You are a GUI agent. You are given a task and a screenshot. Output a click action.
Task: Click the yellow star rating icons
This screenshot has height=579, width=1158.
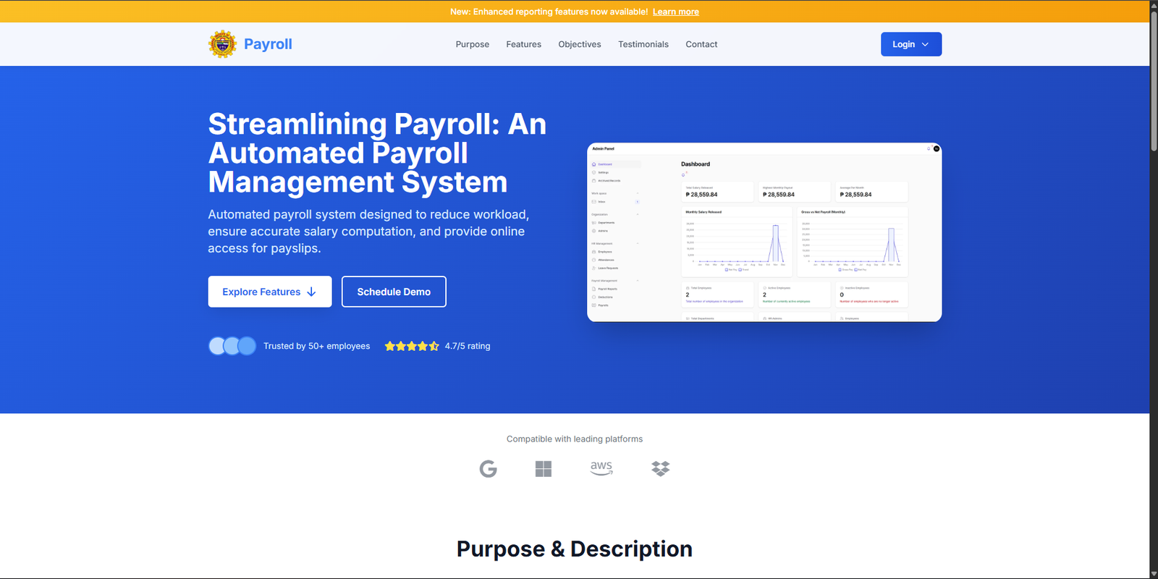click(x=412, y=346)
